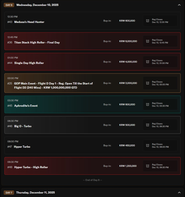Toggle the Wednesday, December 10, 2025 header
The width and height of the screenshot is (185, 197).
click(x=37, y=5)
